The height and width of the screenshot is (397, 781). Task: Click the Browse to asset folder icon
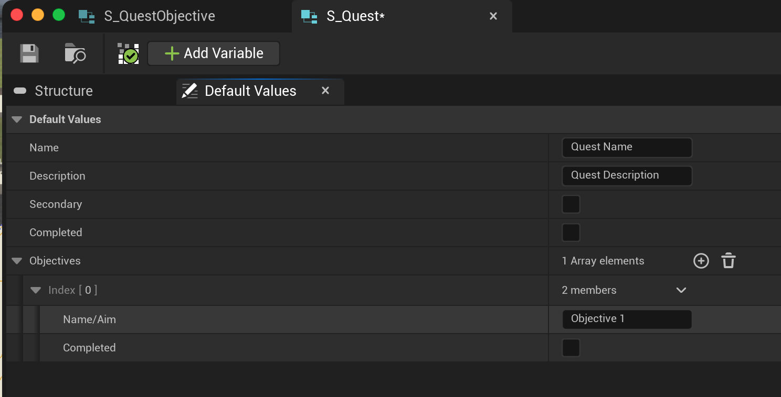[75, 53]
